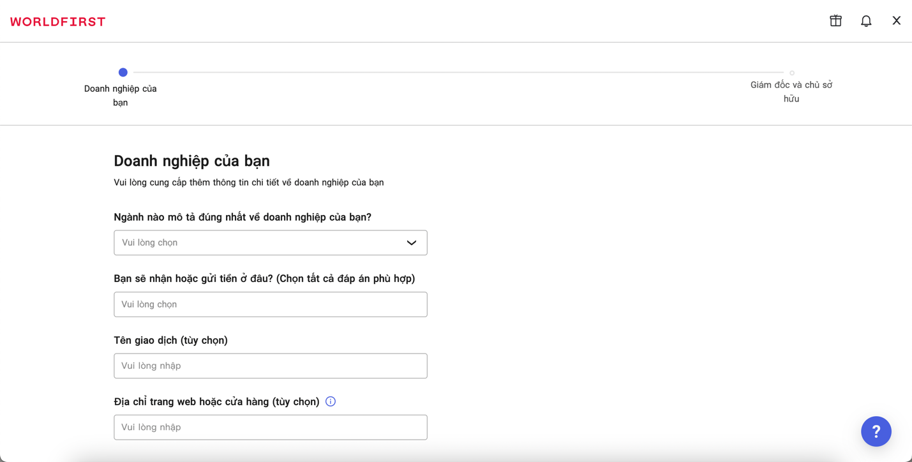
Task: Click the progress line between the two steps
Action: point(458,73)
